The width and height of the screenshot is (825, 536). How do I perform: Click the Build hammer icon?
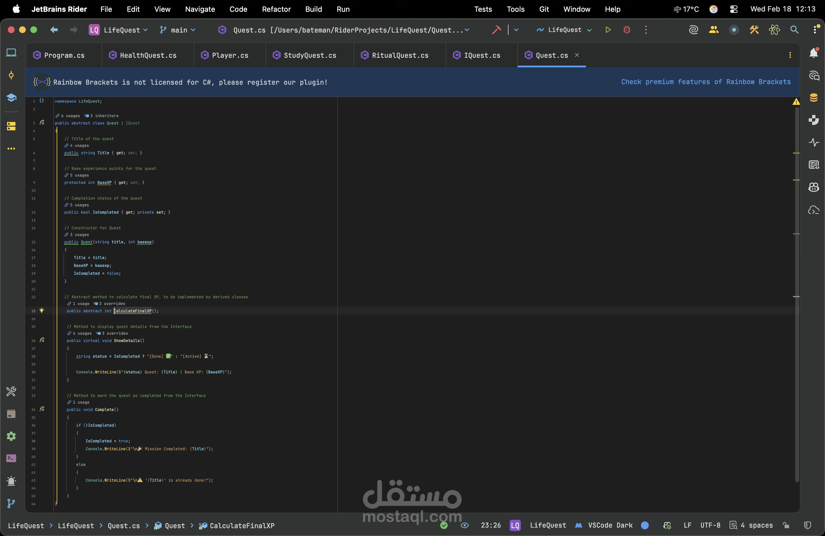(x=496, y=30)
